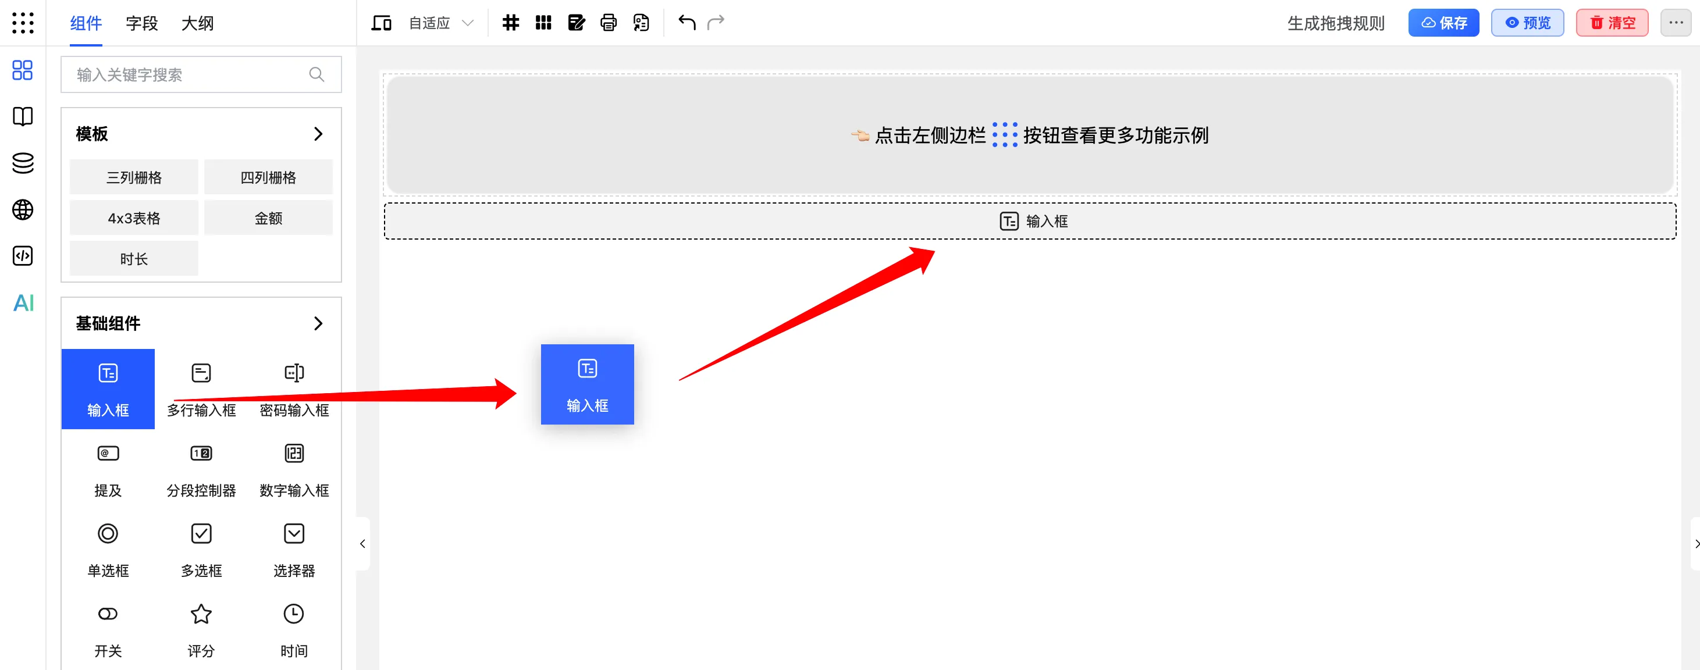Click the redo arrow in toolbar
This screenshot has height=670, width=1700.
(x=716, y=23)
